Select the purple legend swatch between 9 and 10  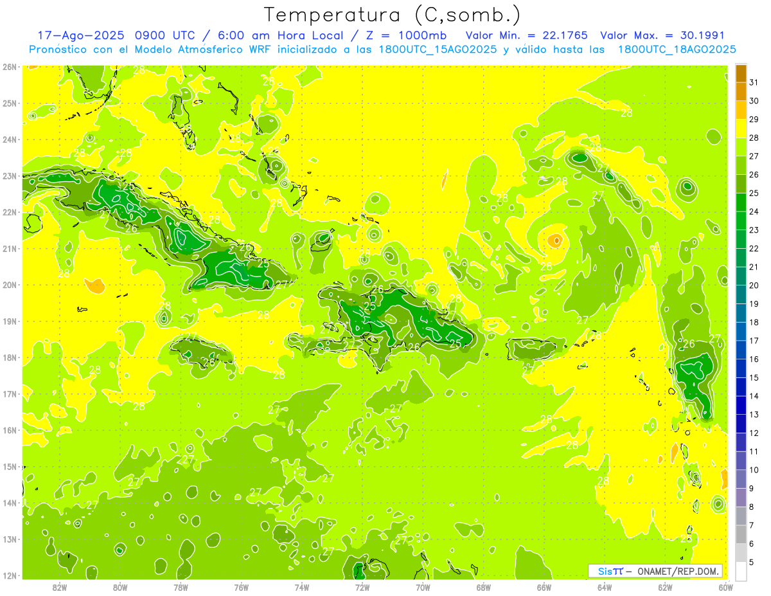click(x=741, y=479)
